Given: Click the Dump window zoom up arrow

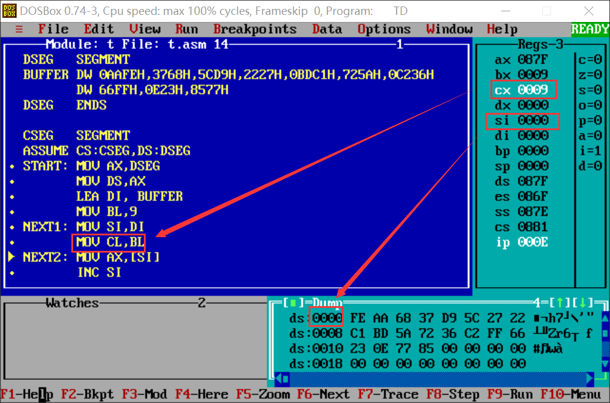Looking at the screenshot, I should click(559, 303).
